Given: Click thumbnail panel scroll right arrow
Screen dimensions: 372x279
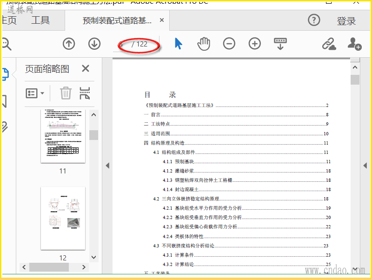Looking at the screenshot, I should tap(84, 267).
